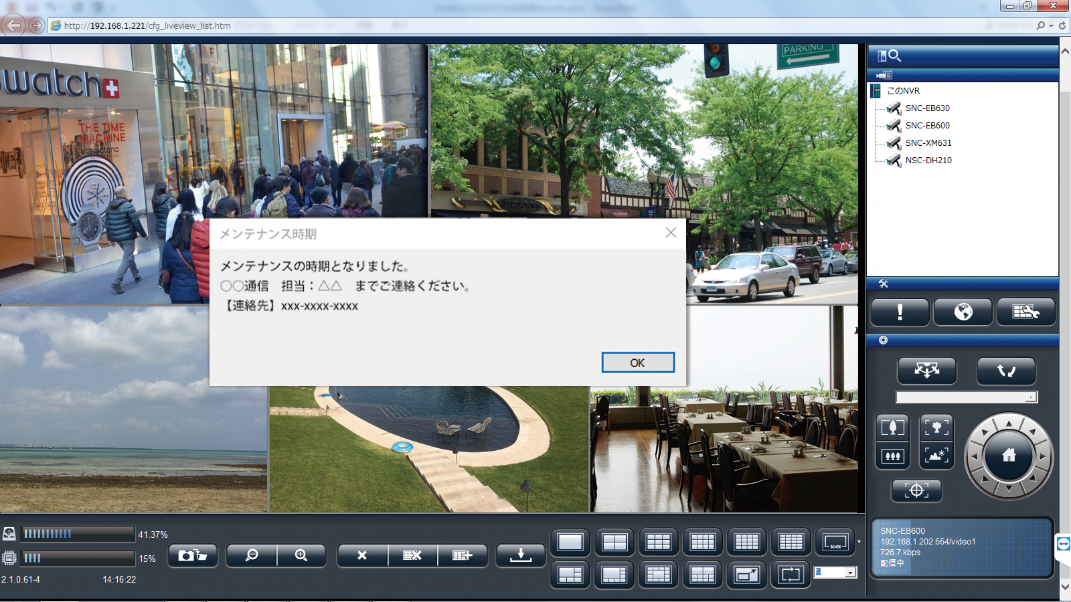Click the remove stream X button
The height and width of the screenshot is (602, 1071).
(362, 555)
